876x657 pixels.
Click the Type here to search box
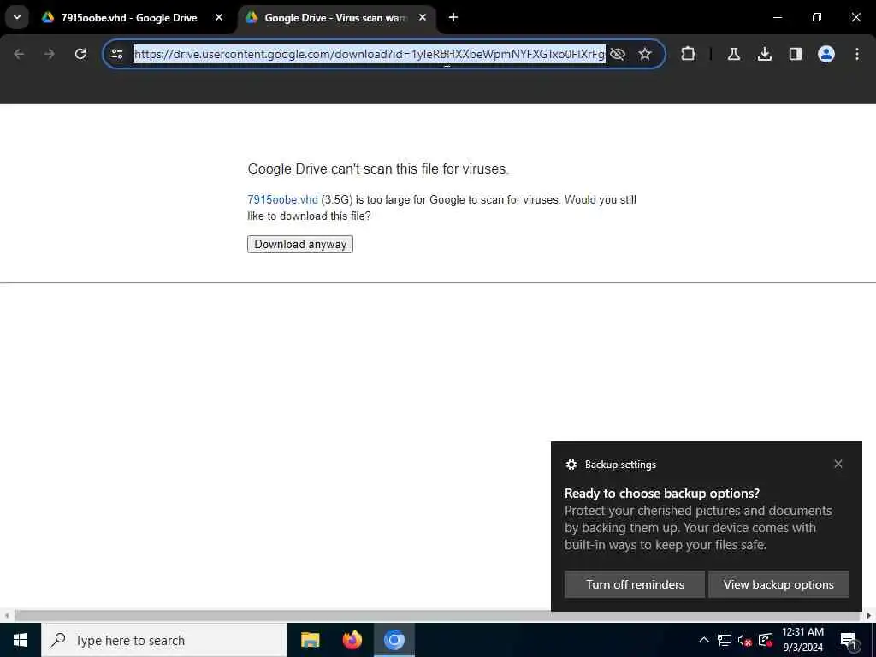(164, 640)
